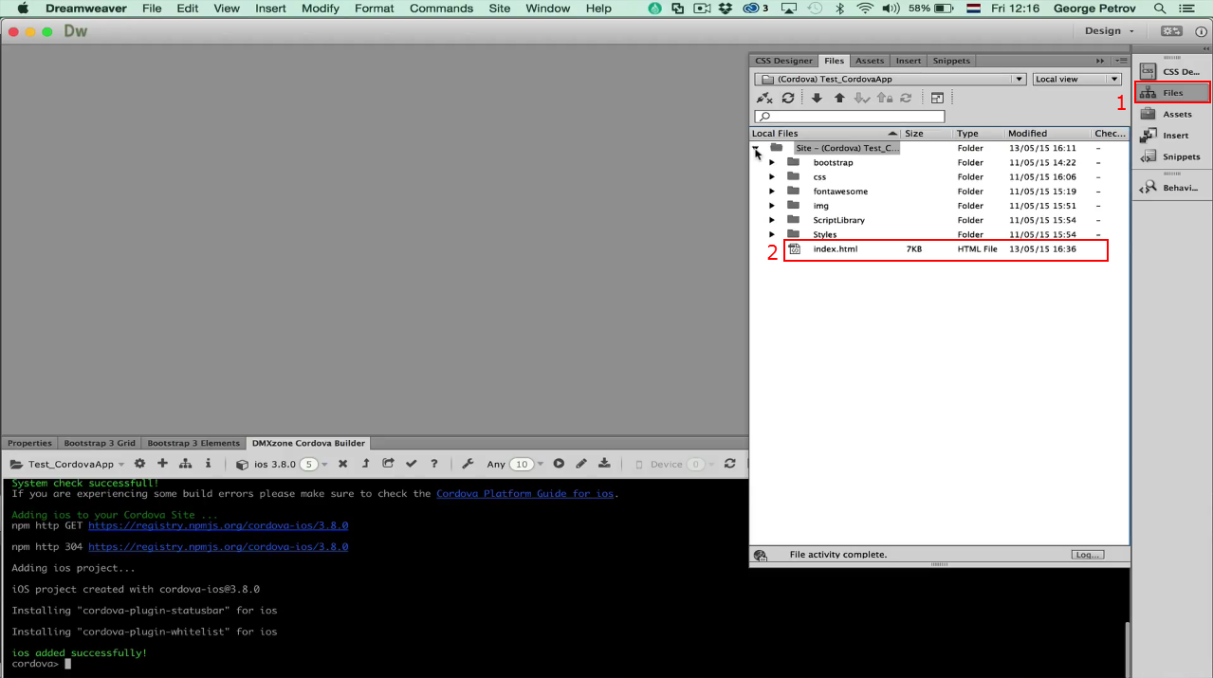Click the Put files up arrow icon
The width and height of the screenshot is (1213, 678).
click(x=839, y=98)
